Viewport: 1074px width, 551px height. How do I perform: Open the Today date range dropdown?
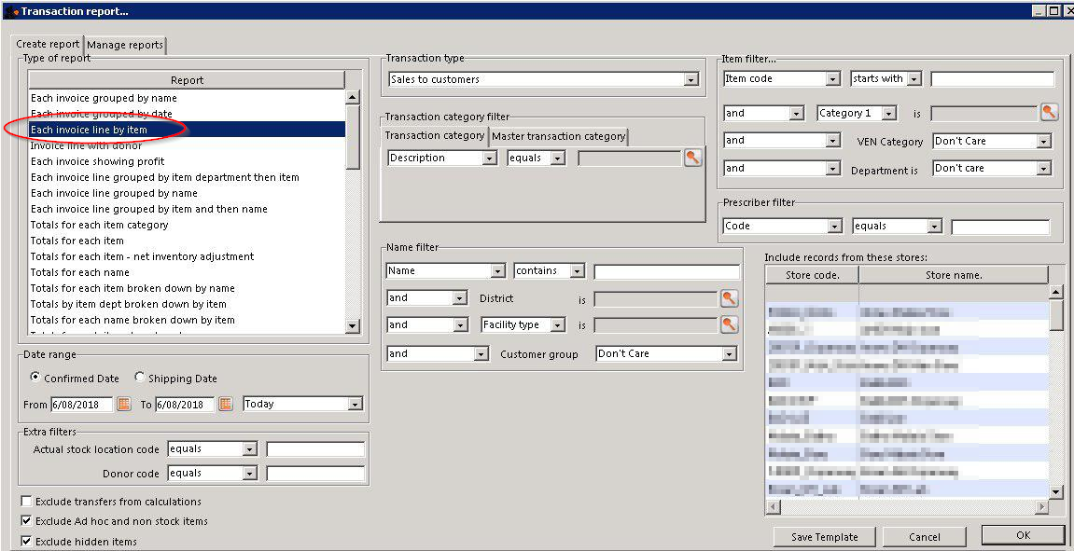tap(354, 405)
